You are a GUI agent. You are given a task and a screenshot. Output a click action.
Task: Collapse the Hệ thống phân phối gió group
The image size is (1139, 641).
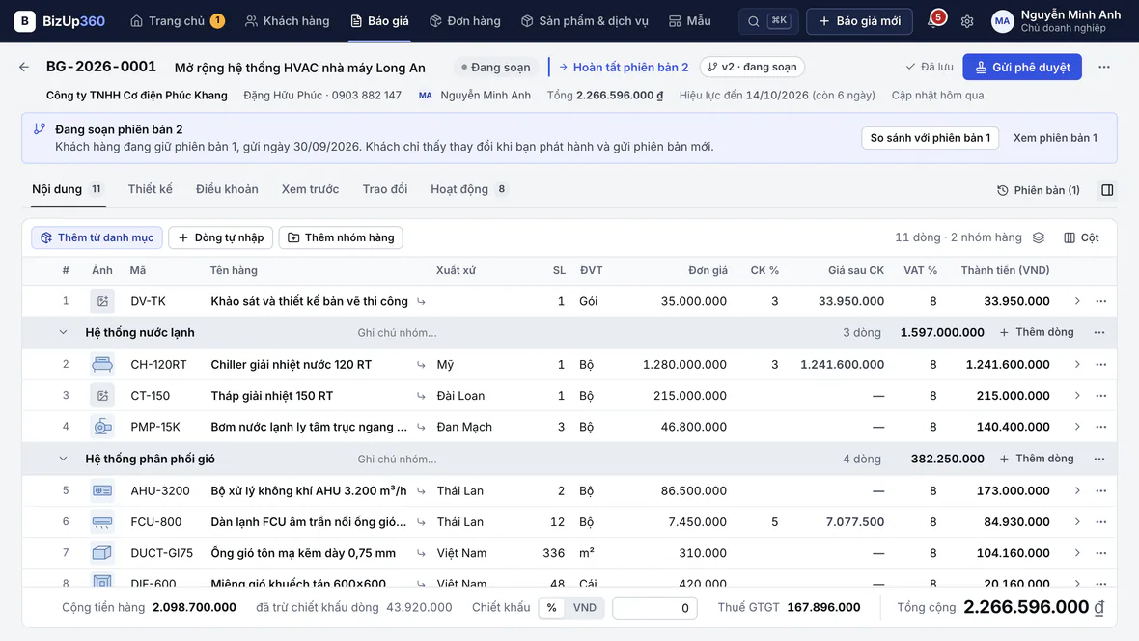63,460
